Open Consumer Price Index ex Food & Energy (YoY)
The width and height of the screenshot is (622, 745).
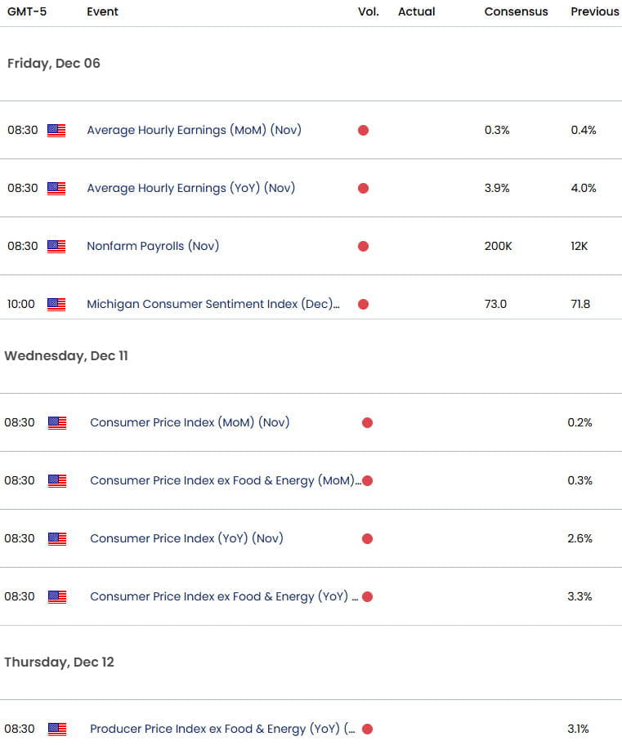(x=224, y=597)
